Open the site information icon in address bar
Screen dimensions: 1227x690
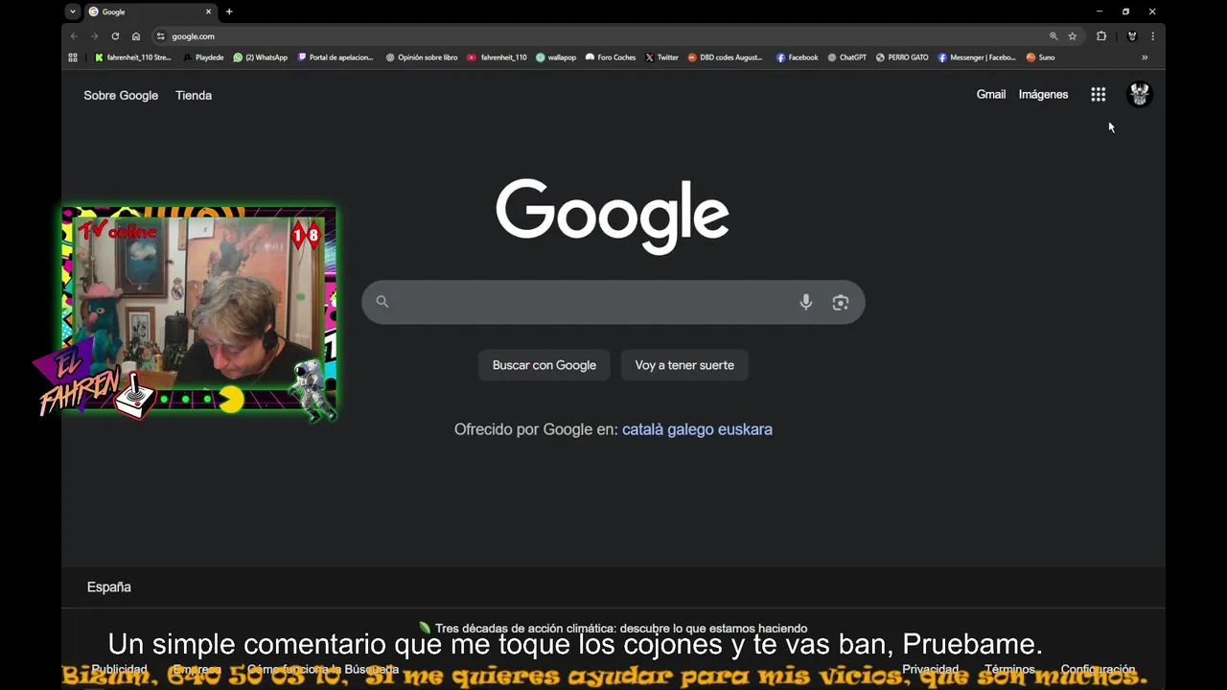click(x=160, y=36)
